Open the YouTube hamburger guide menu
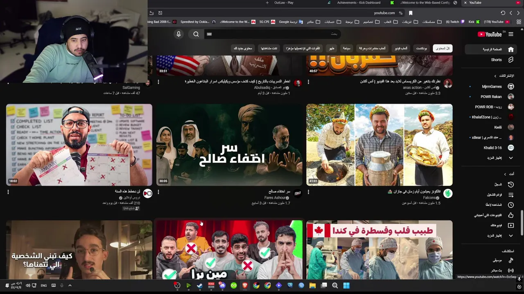This screenshot has height=294, width=524. tap(510, 34)
